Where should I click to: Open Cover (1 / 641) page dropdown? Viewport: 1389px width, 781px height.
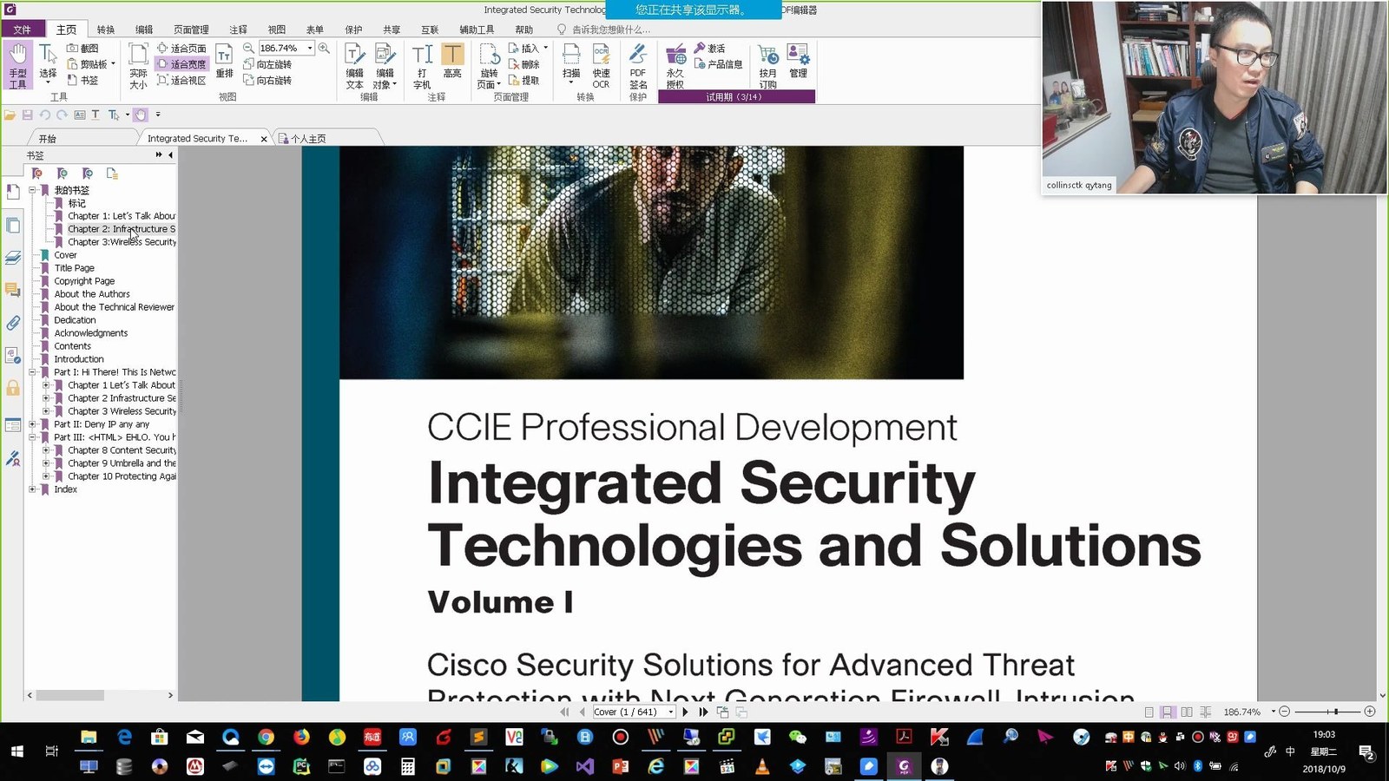point(671,712)
